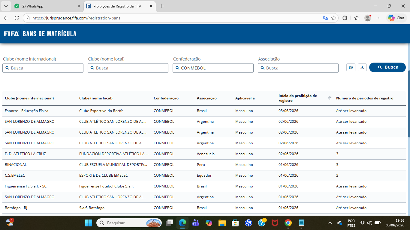Open the Copilot Chat button
Viewport: 410px width, 230px height.
pyautogui.click(x=396, y=18)
